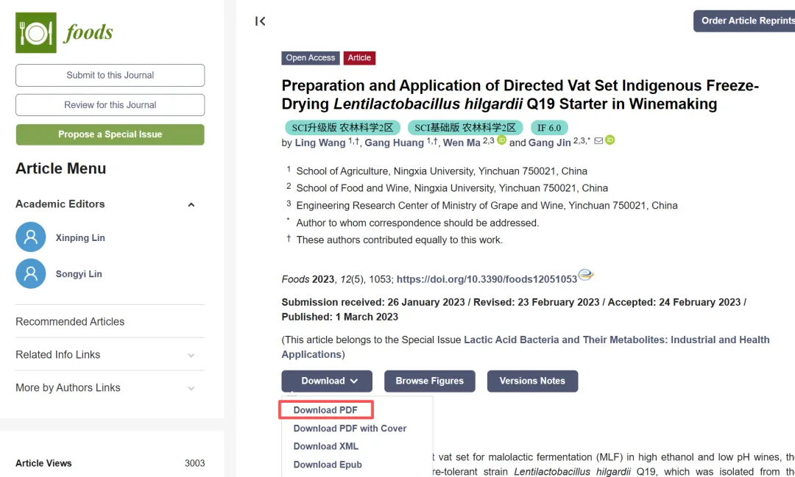Viewport: 795px width, 477px height.
Task: Click Xinping Lin's avatar icon
Action: (31, 237)
